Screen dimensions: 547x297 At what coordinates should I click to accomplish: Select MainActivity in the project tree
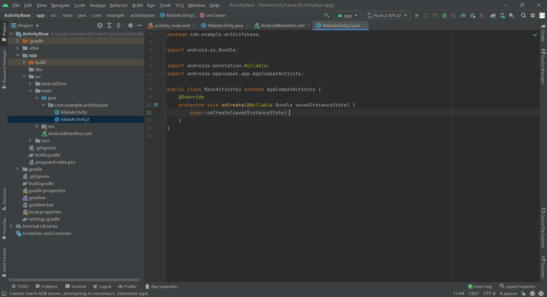(74, 112)
